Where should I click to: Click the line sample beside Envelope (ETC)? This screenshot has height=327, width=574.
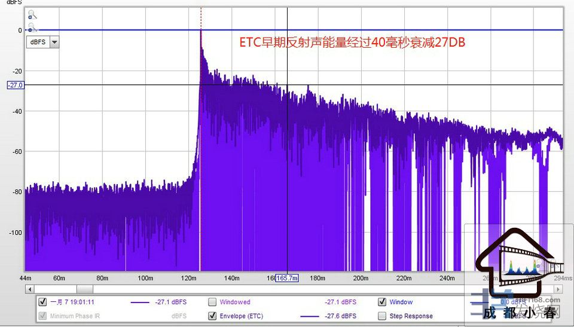[x=310, y=316]
